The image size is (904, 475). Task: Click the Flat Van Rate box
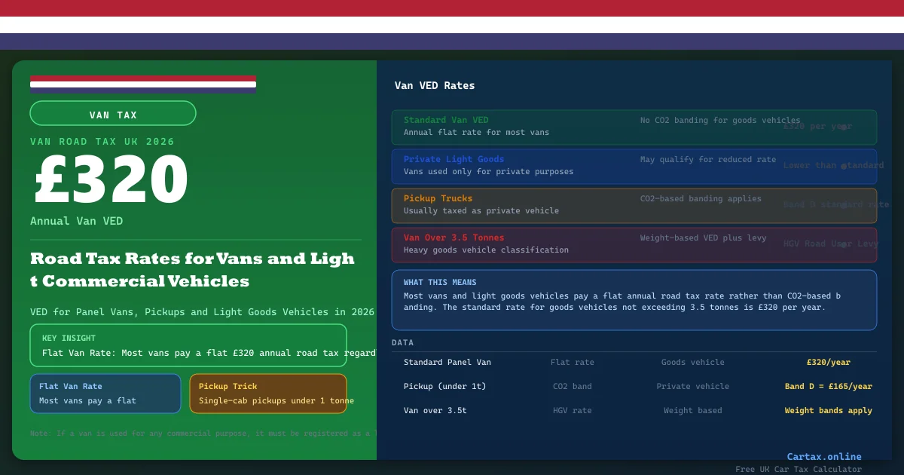[x=105, y=394]
